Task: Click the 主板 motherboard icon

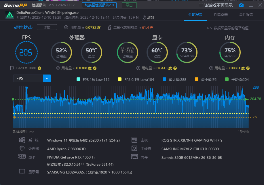Action: 134,140
